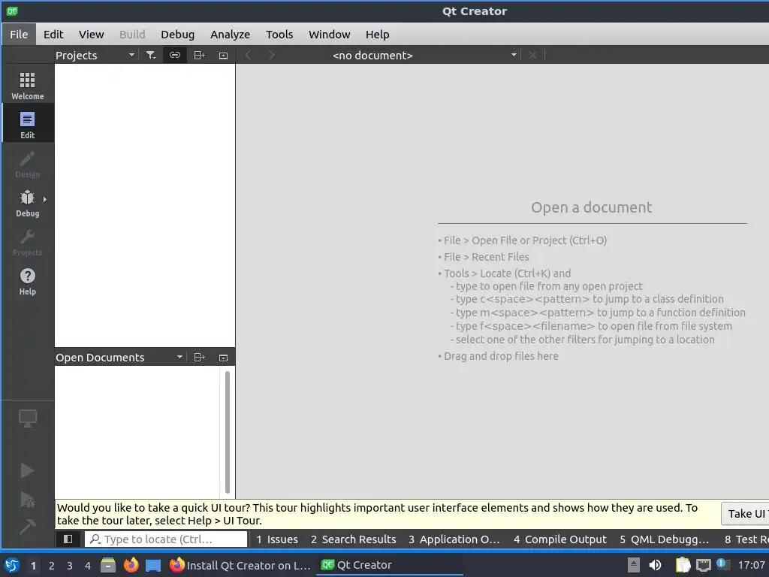Go back with the left arrow in editor toolbar

tap(248, 55)
